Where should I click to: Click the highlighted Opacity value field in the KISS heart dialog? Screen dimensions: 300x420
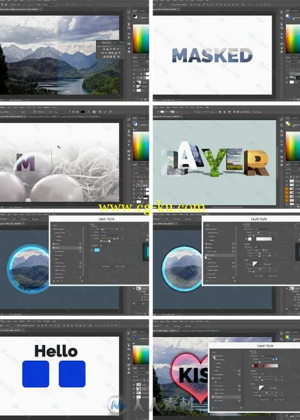pyautogui.click(x=276, y=359)
